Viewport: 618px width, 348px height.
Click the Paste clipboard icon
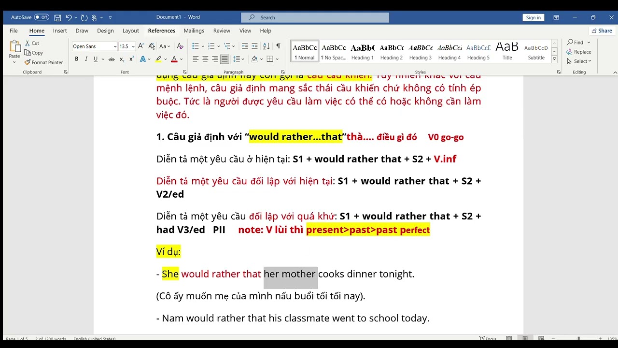[14, 47]
